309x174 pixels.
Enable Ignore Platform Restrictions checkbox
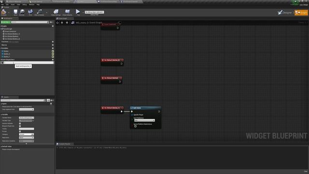(135, 126)
